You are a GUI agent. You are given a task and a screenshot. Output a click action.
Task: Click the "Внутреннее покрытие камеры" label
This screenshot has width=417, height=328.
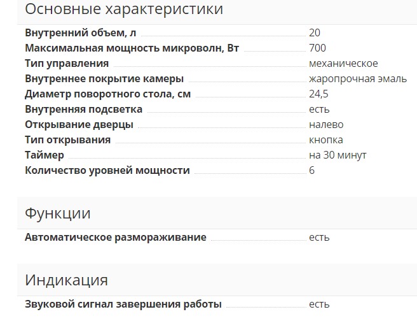104,79
